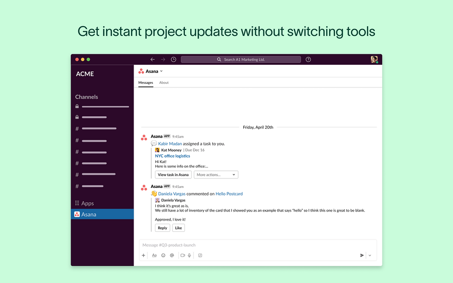Open the Hello Postcard link
The width and height of the screenshot is (453, 283).
[229, 194]
